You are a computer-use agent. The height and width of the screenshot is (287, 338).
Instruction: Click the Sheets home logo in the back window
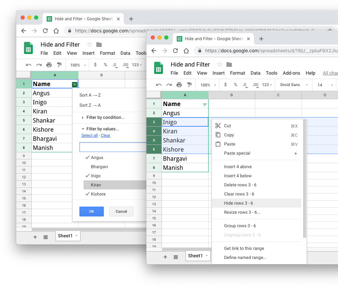(x=28, y=48)
